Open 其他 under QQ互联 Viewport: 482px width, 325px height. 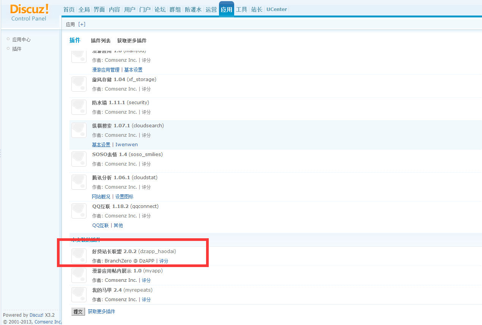pos(118,225)
